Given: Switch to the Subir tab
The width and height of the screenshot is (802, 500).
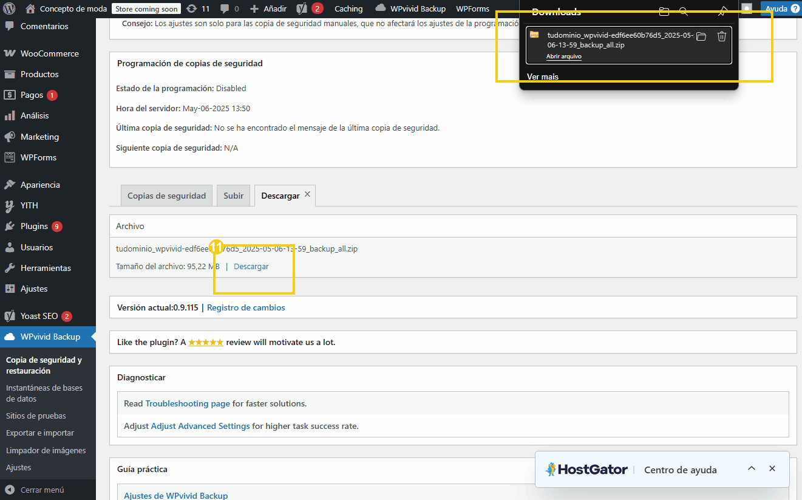Looking at the screenshot, I should (233, 196).
